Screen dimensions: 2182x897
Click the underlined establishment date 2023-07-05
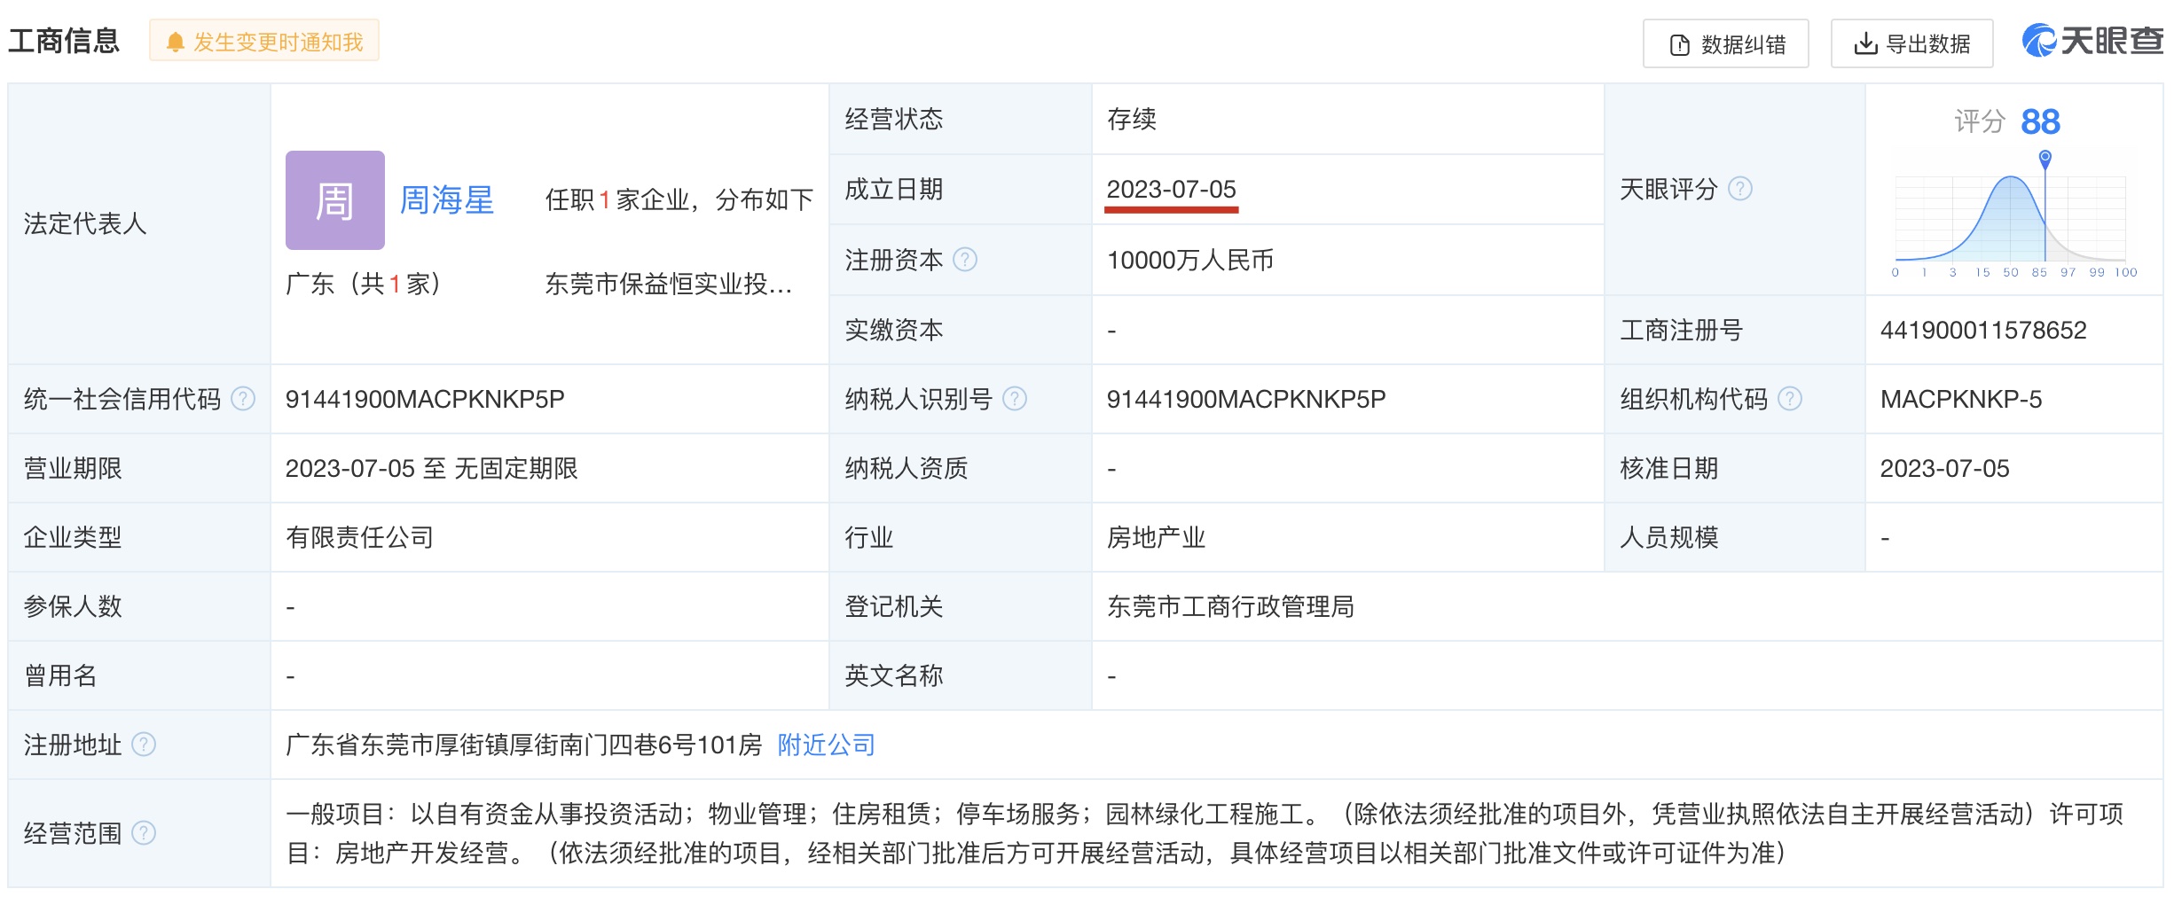[1171, 190]
